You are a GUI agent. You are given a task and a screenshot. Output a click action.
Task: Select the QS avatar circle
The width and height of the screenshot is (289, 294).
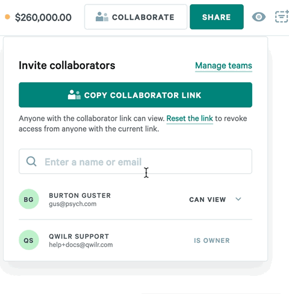click(29, 240)
